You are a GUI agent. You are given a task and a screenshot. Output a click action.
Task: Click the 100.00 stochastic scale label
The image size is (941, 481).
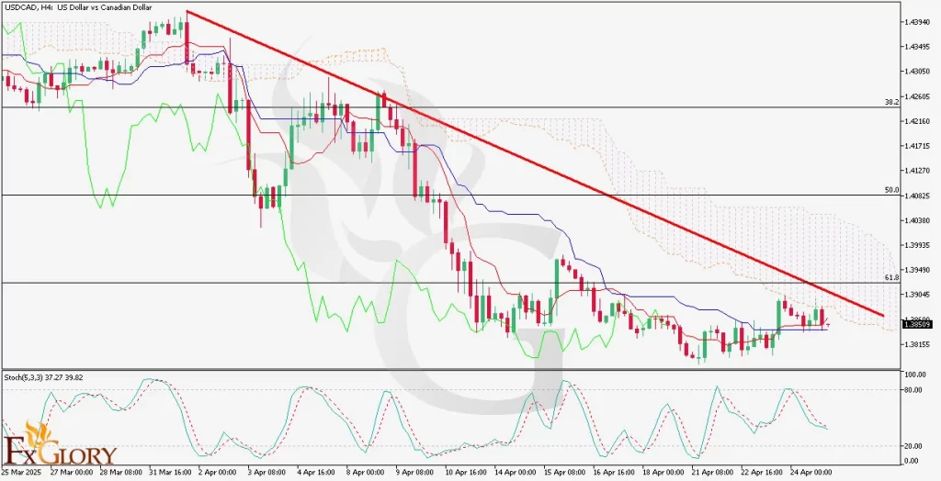[916, 375]
